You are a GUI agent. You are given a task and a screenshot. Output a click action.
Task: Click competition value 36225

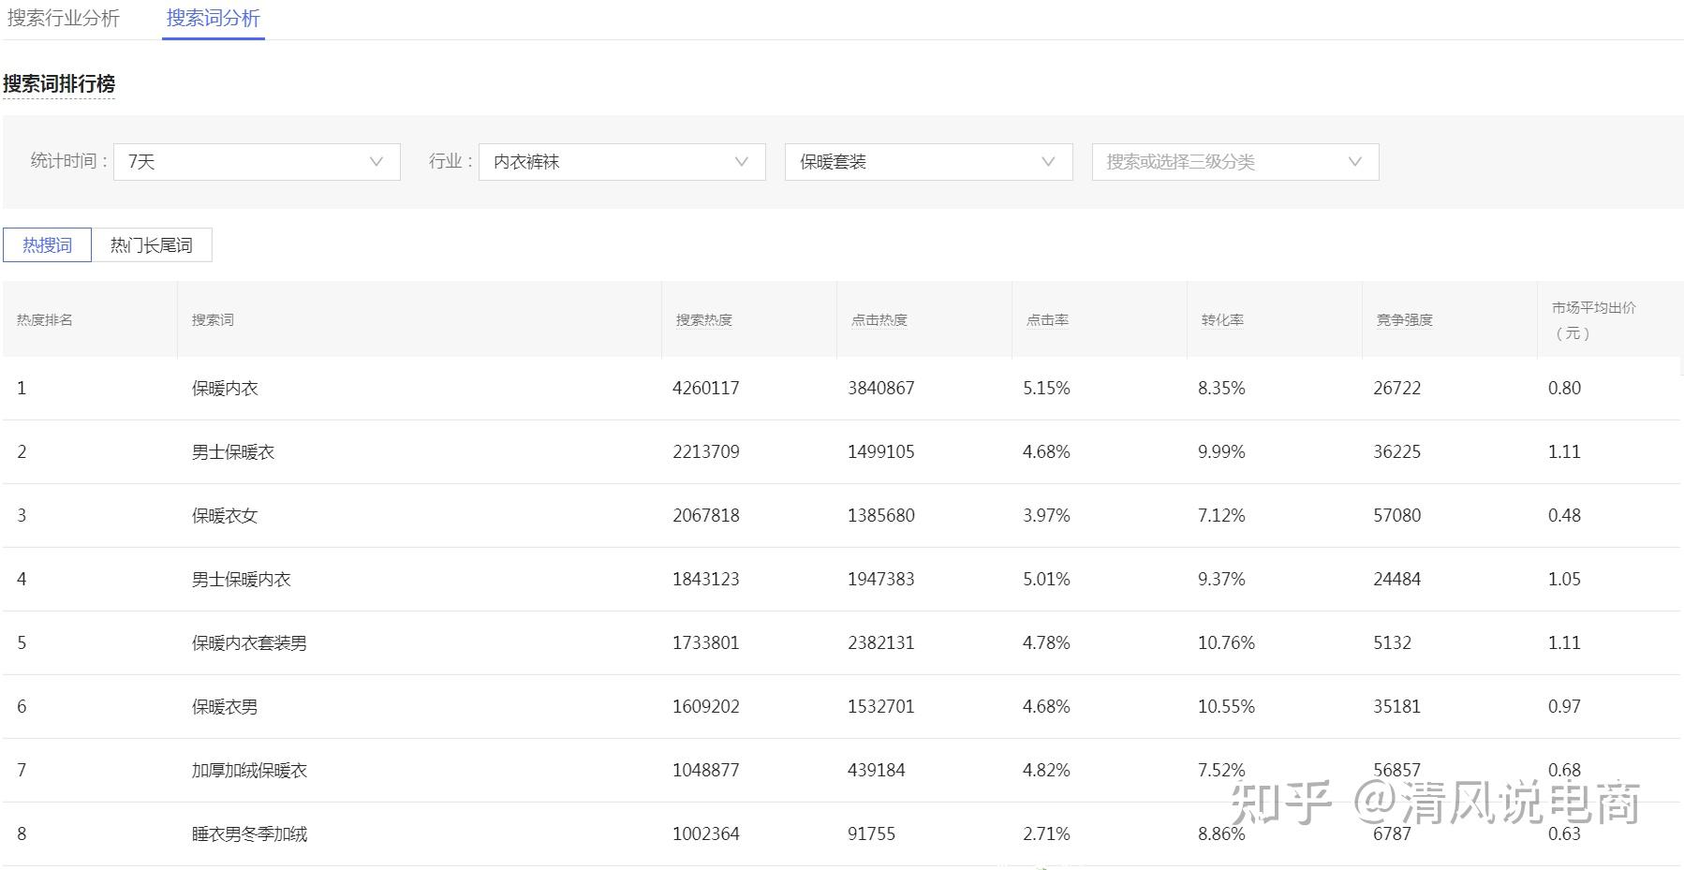(x=1397, y=452)
